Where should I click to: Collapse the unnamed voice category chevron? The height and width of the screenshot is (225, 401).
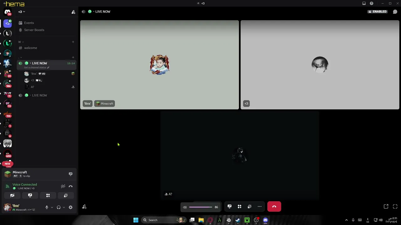(x=21, y=57)
